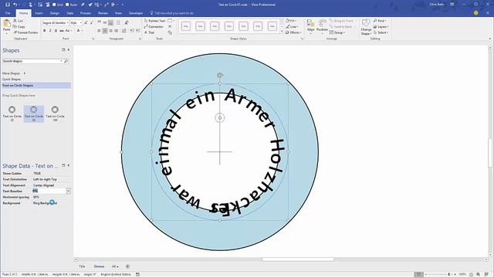This screenshot has height=278, width=494.
Task: Select the Pointer Tool
Action: pyautogui.click(x=154, y=21)
